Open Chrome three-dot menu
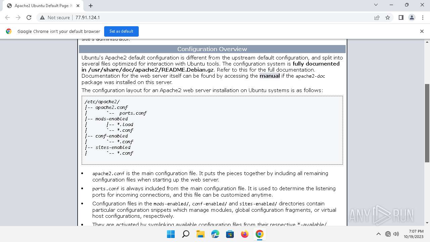 422,17
